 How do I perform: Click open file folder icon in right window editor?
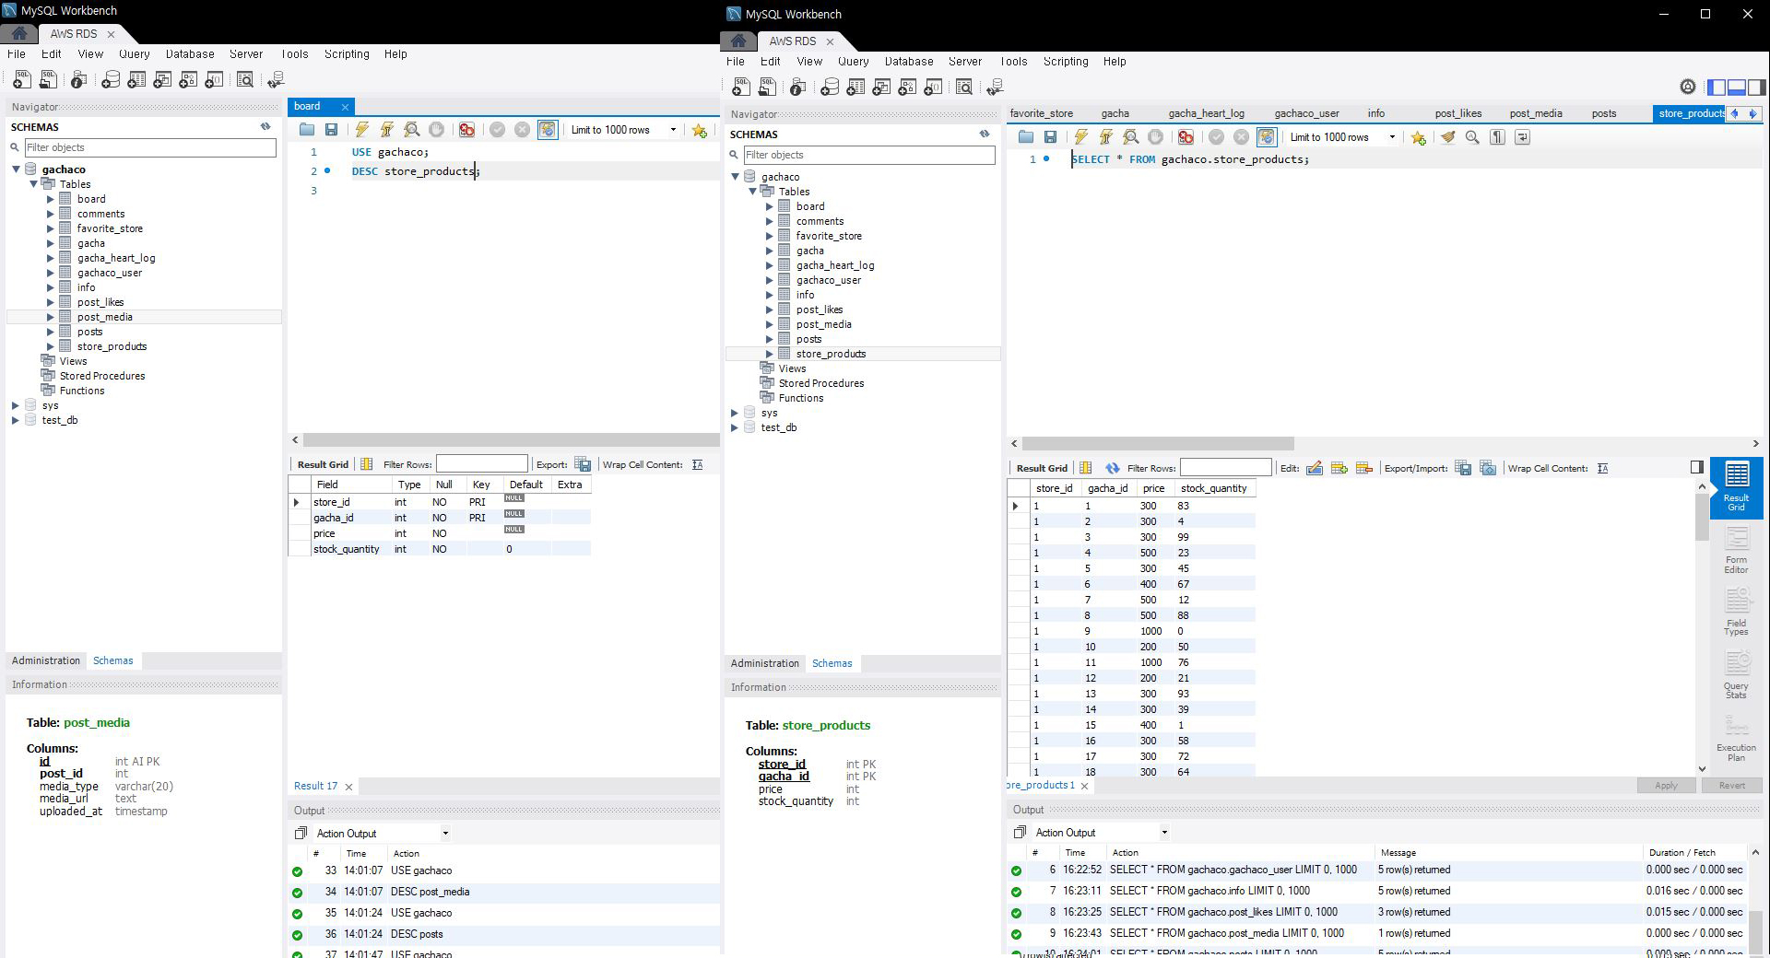pos(1026,137)
